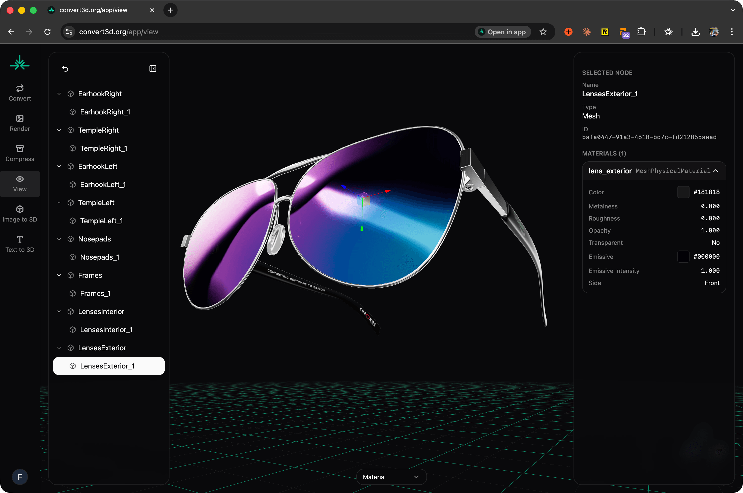Select the Convert tool in sidebar
The image size is (743, 493).
(19, 92)
